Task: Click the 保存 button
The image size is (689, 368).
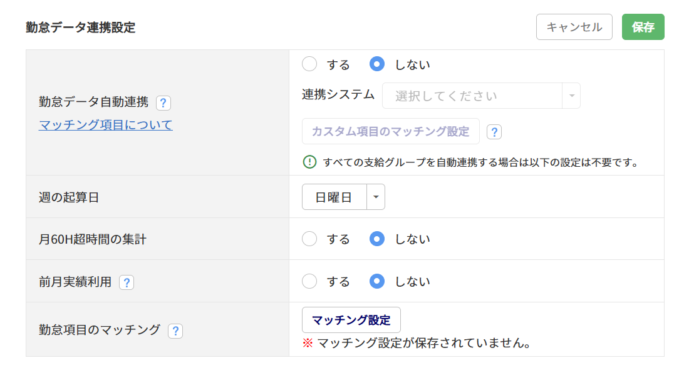Action: [643, 27]
